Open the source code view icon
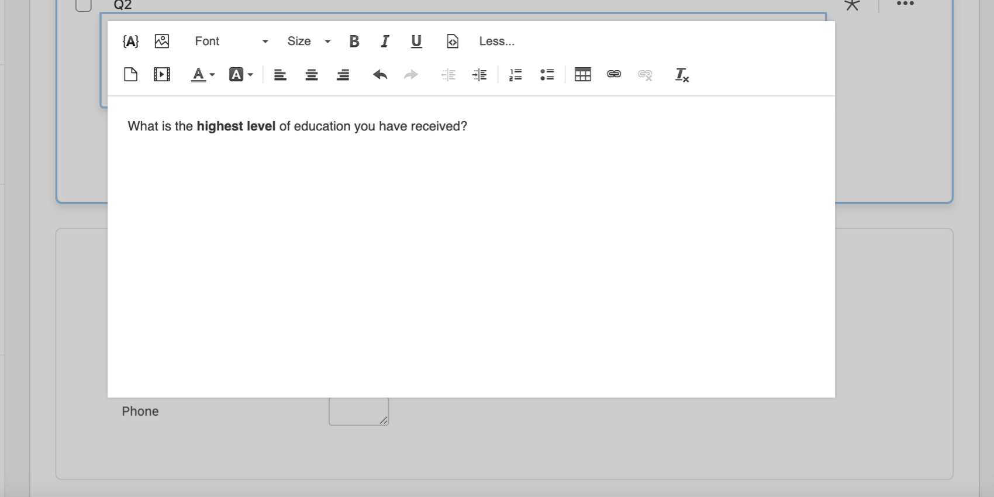The height and width of the screenshot is (497, 994). [453, 41]
